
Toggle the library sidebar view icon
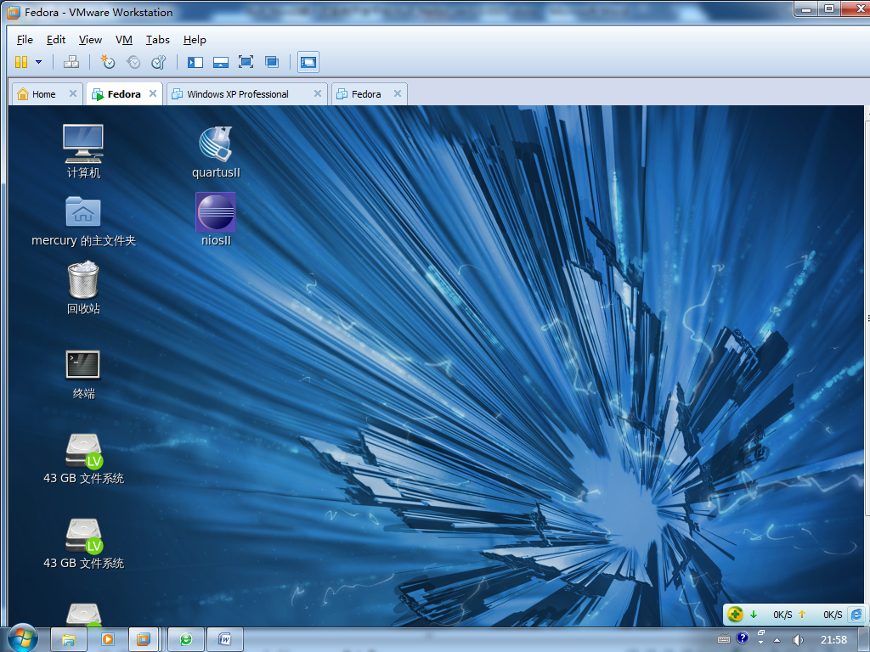(x=195, y=62)
